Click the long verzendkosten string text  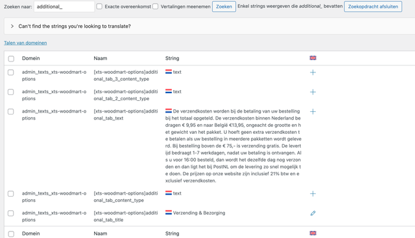coord(233,146)
